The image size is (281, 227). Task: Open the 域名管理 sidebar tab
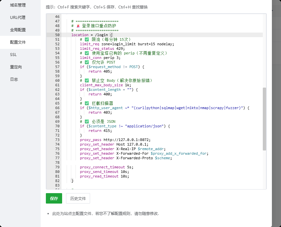[18, 5]
